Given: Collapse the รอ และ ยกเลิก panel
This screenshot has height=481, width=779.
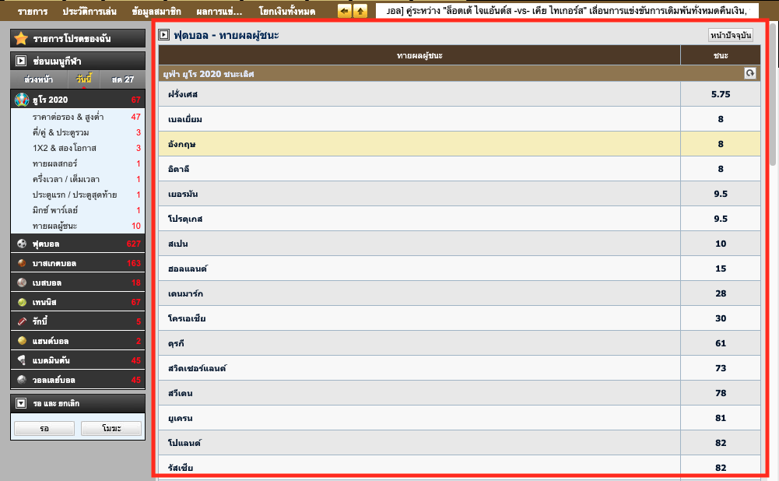Looking at the screenshot, I should 21,404.
